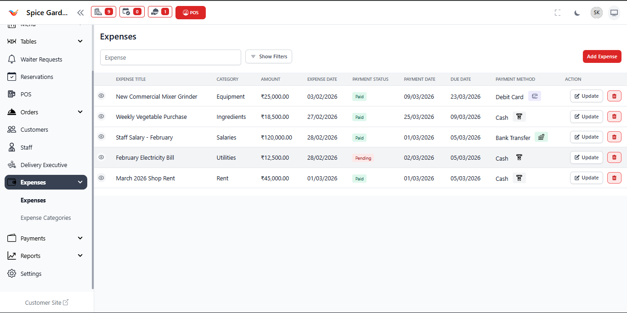Toggle the eye view for Weekly Vegetable Purchase
This screenshot has height=313, width=627.
[101, 116]
